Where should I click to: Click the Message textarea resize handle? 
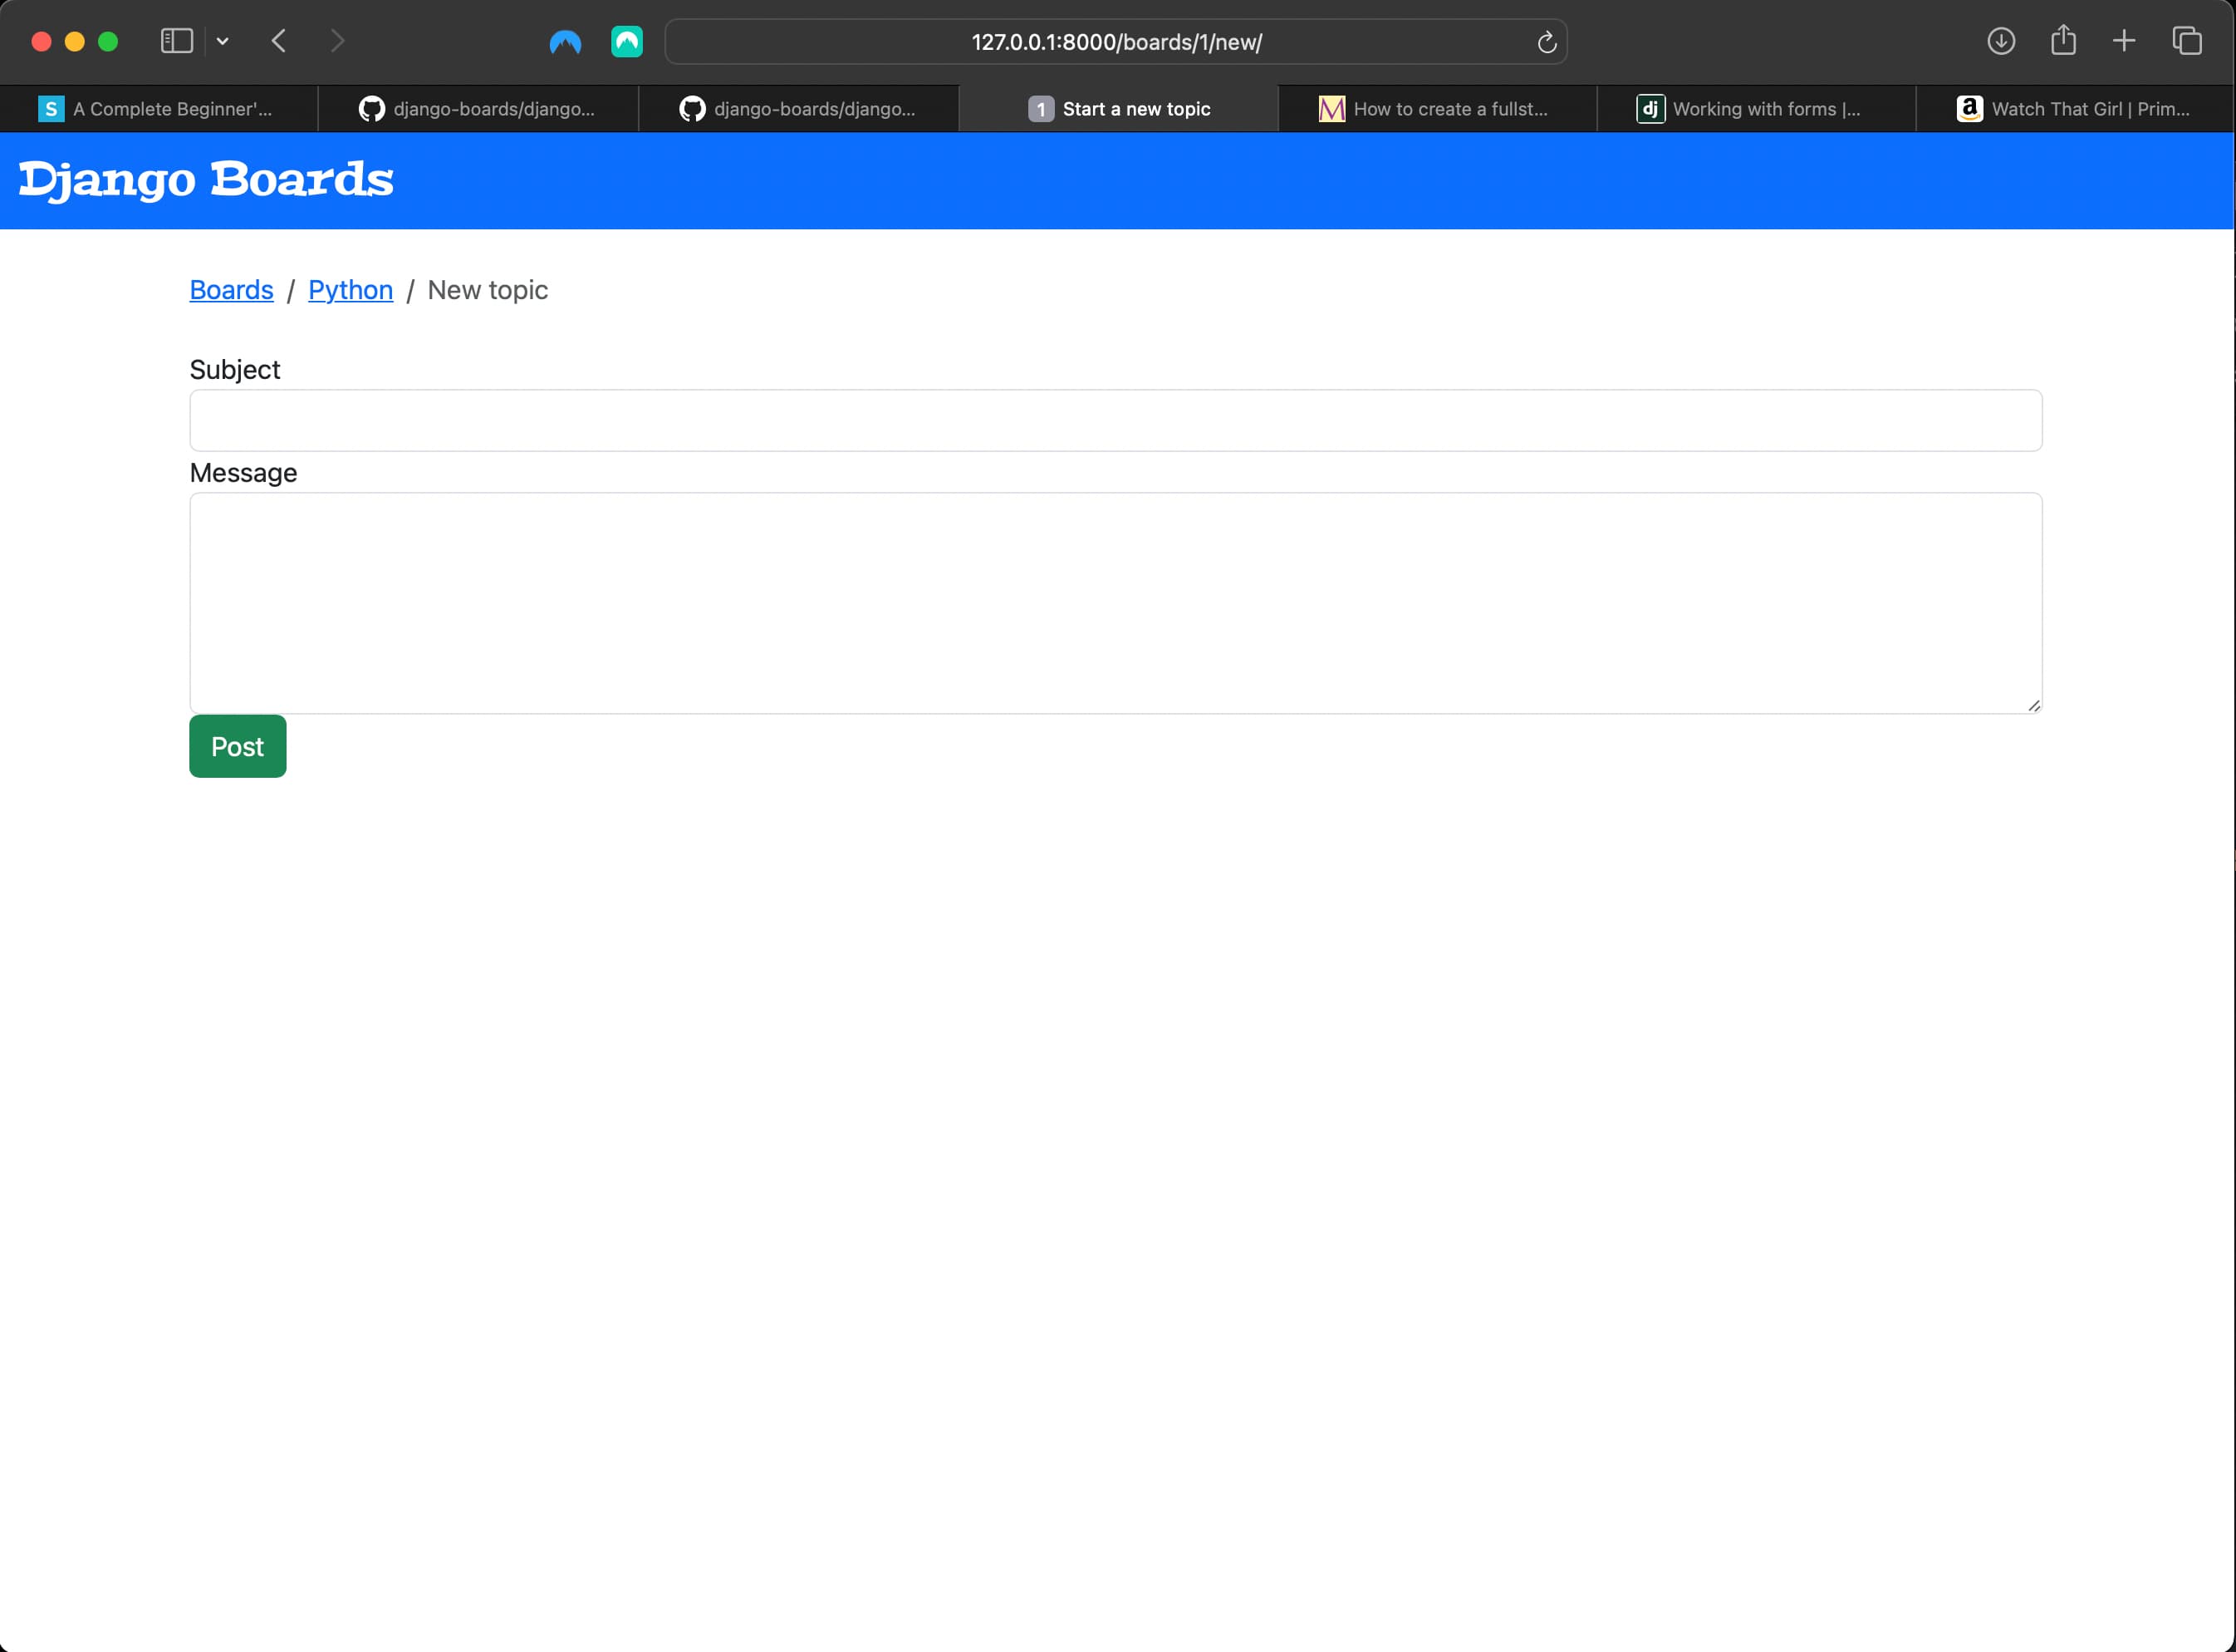coord(2033,705)
